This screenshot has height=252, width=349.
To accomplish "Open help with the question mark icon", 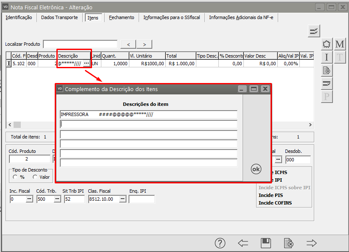I will (220, 243).
